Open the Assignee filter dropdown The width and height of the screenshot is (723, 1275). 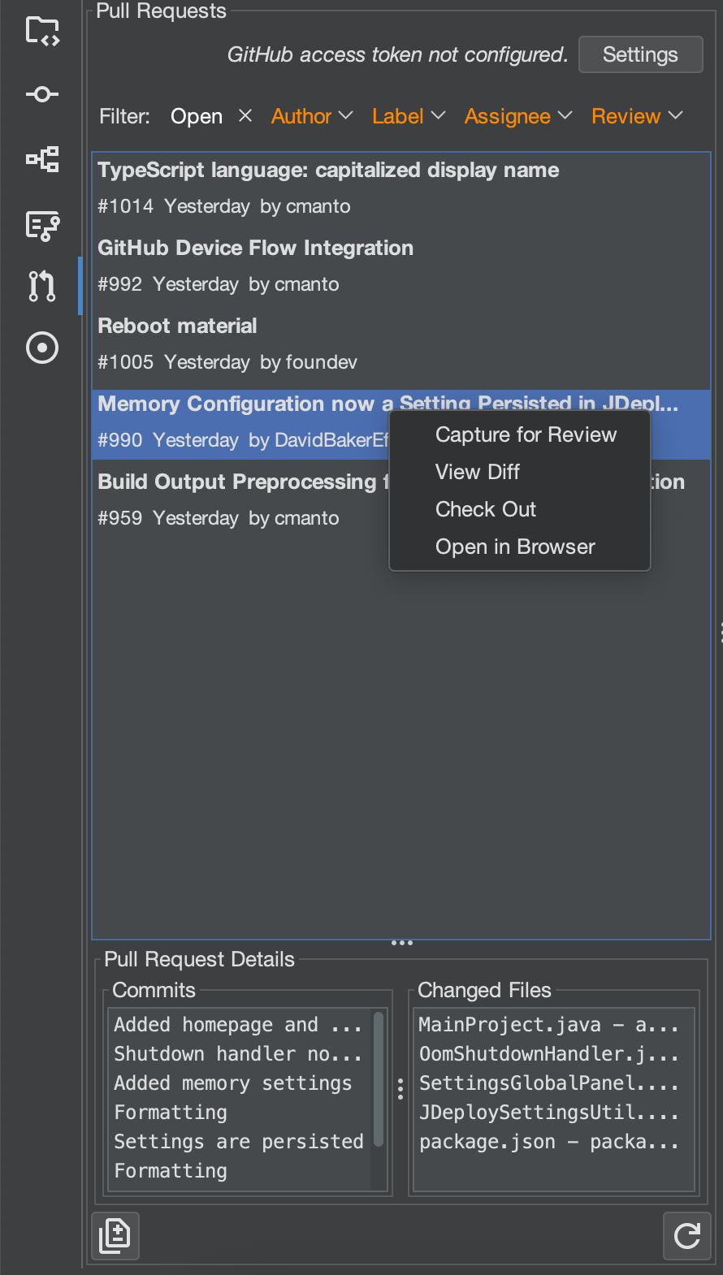tap(517, 116)
